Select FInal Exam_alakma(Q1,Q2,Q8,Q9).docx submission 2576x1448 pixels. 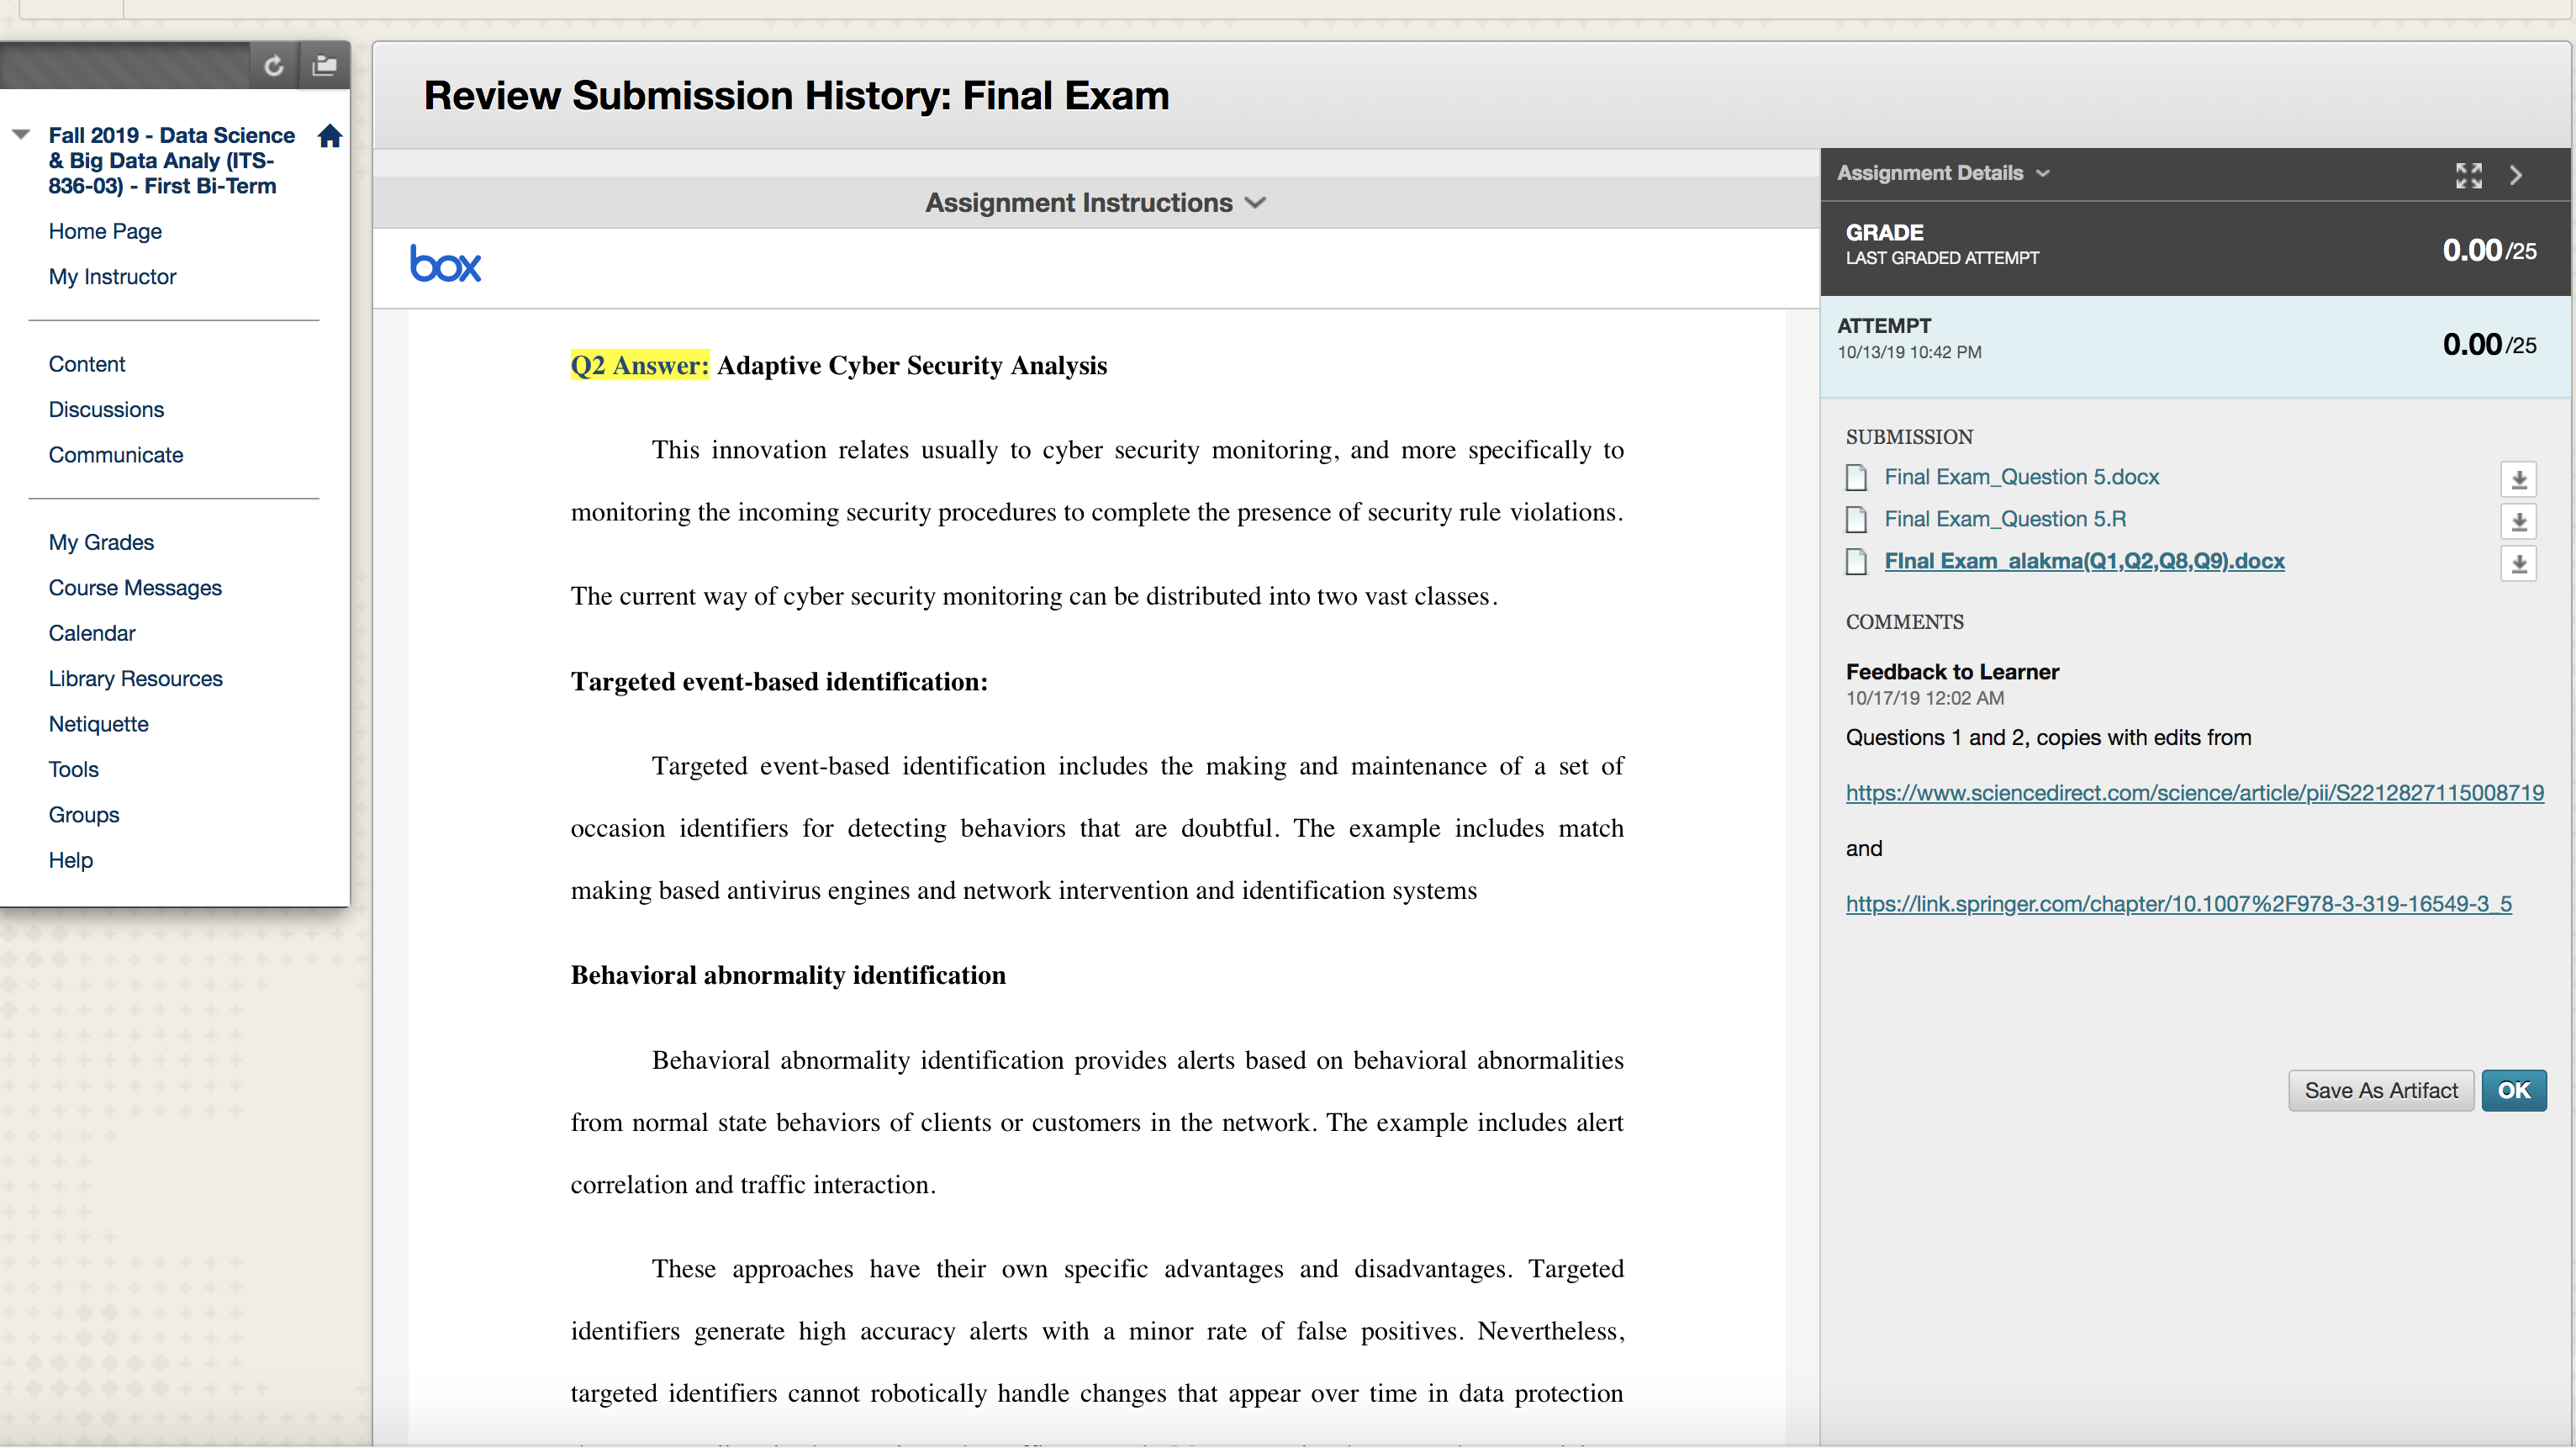pyautogui.click(x=2084, y=562)
